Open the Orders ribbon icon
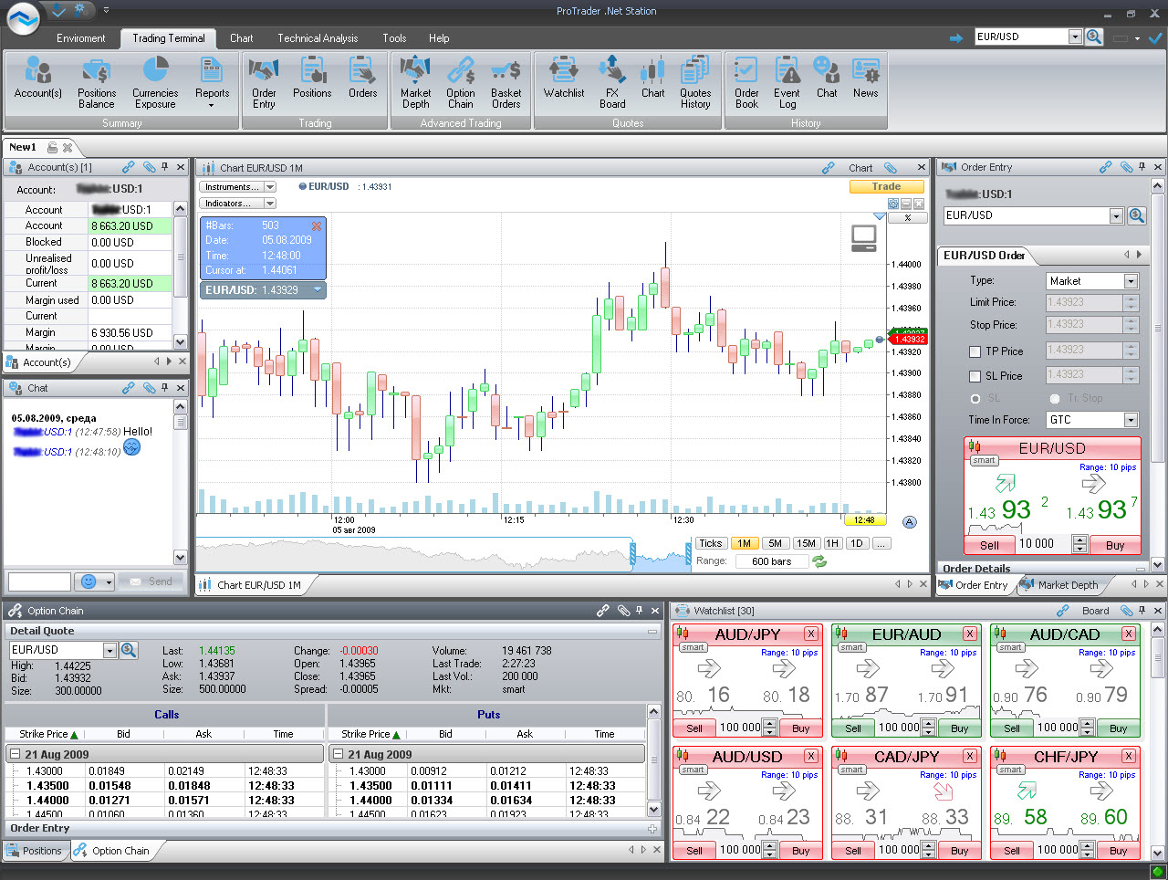Image resolution: width=1168 pixels, height=880 pixels. point(362,79)
